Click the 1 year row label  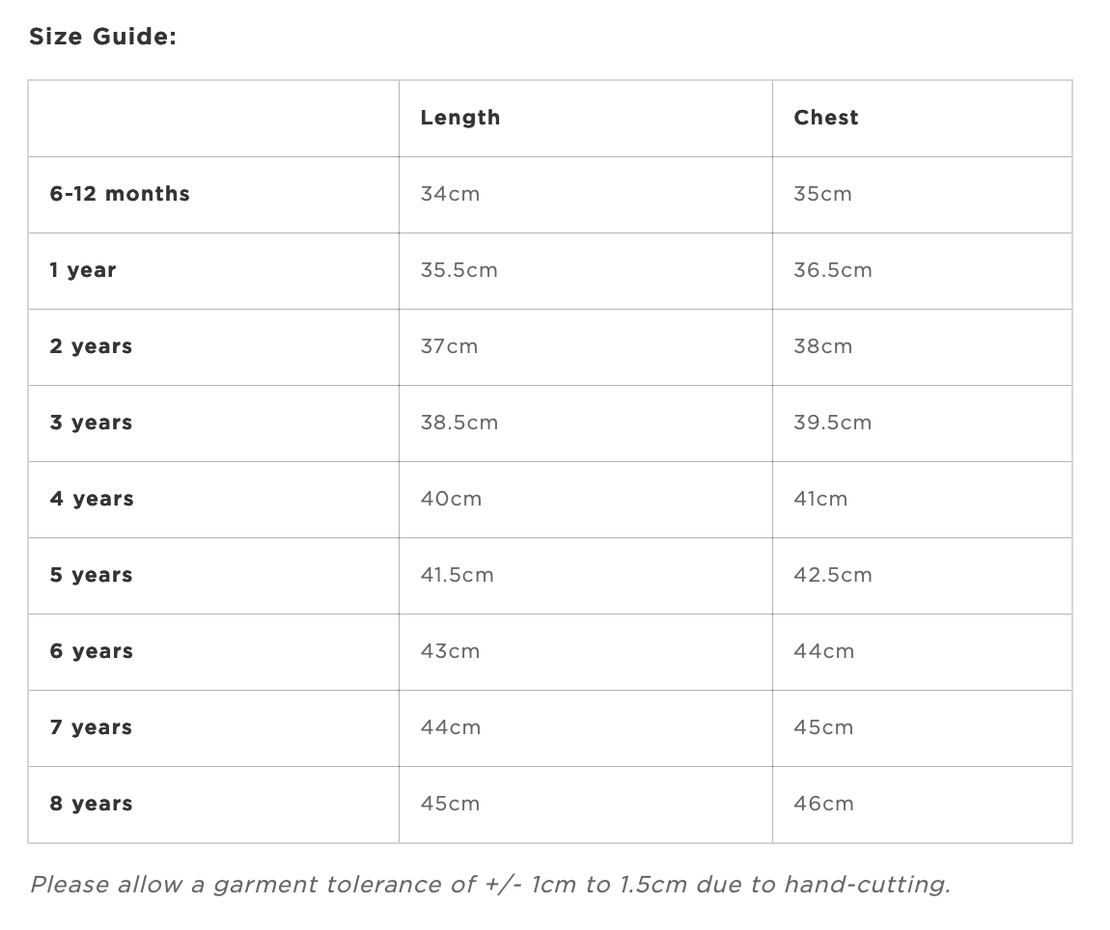click(x=83, y=270)
